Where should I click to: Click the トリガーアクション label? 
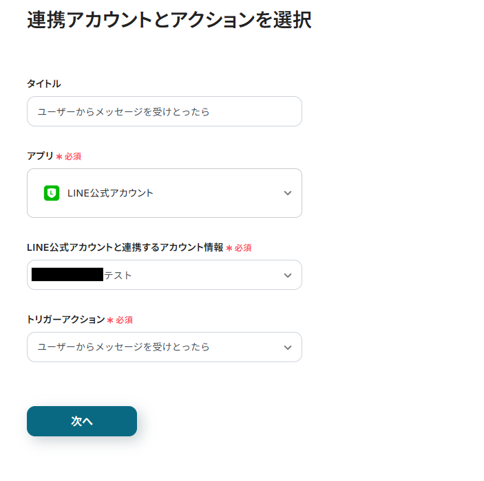[x=66, y=320]
